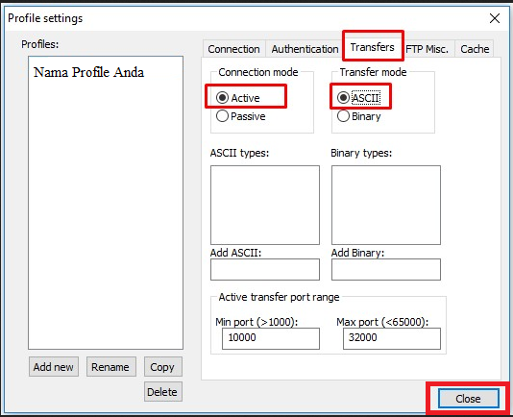The image size is (513, 417).
Task: Switch to the Connection tab
Action: tap(234, 49)
